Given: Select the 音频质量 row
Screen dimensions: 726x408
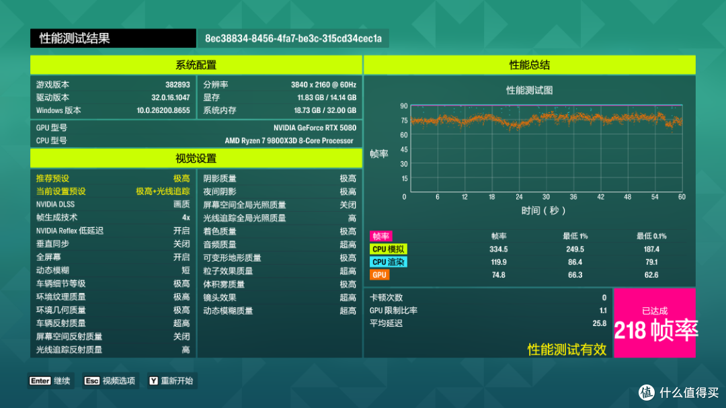Looking at the screenshot, I should (280, 244).
